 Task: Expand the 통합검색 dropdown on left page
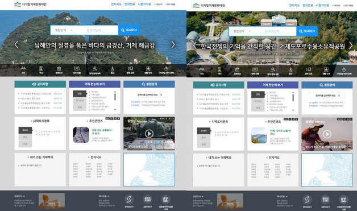pos(64,30)
